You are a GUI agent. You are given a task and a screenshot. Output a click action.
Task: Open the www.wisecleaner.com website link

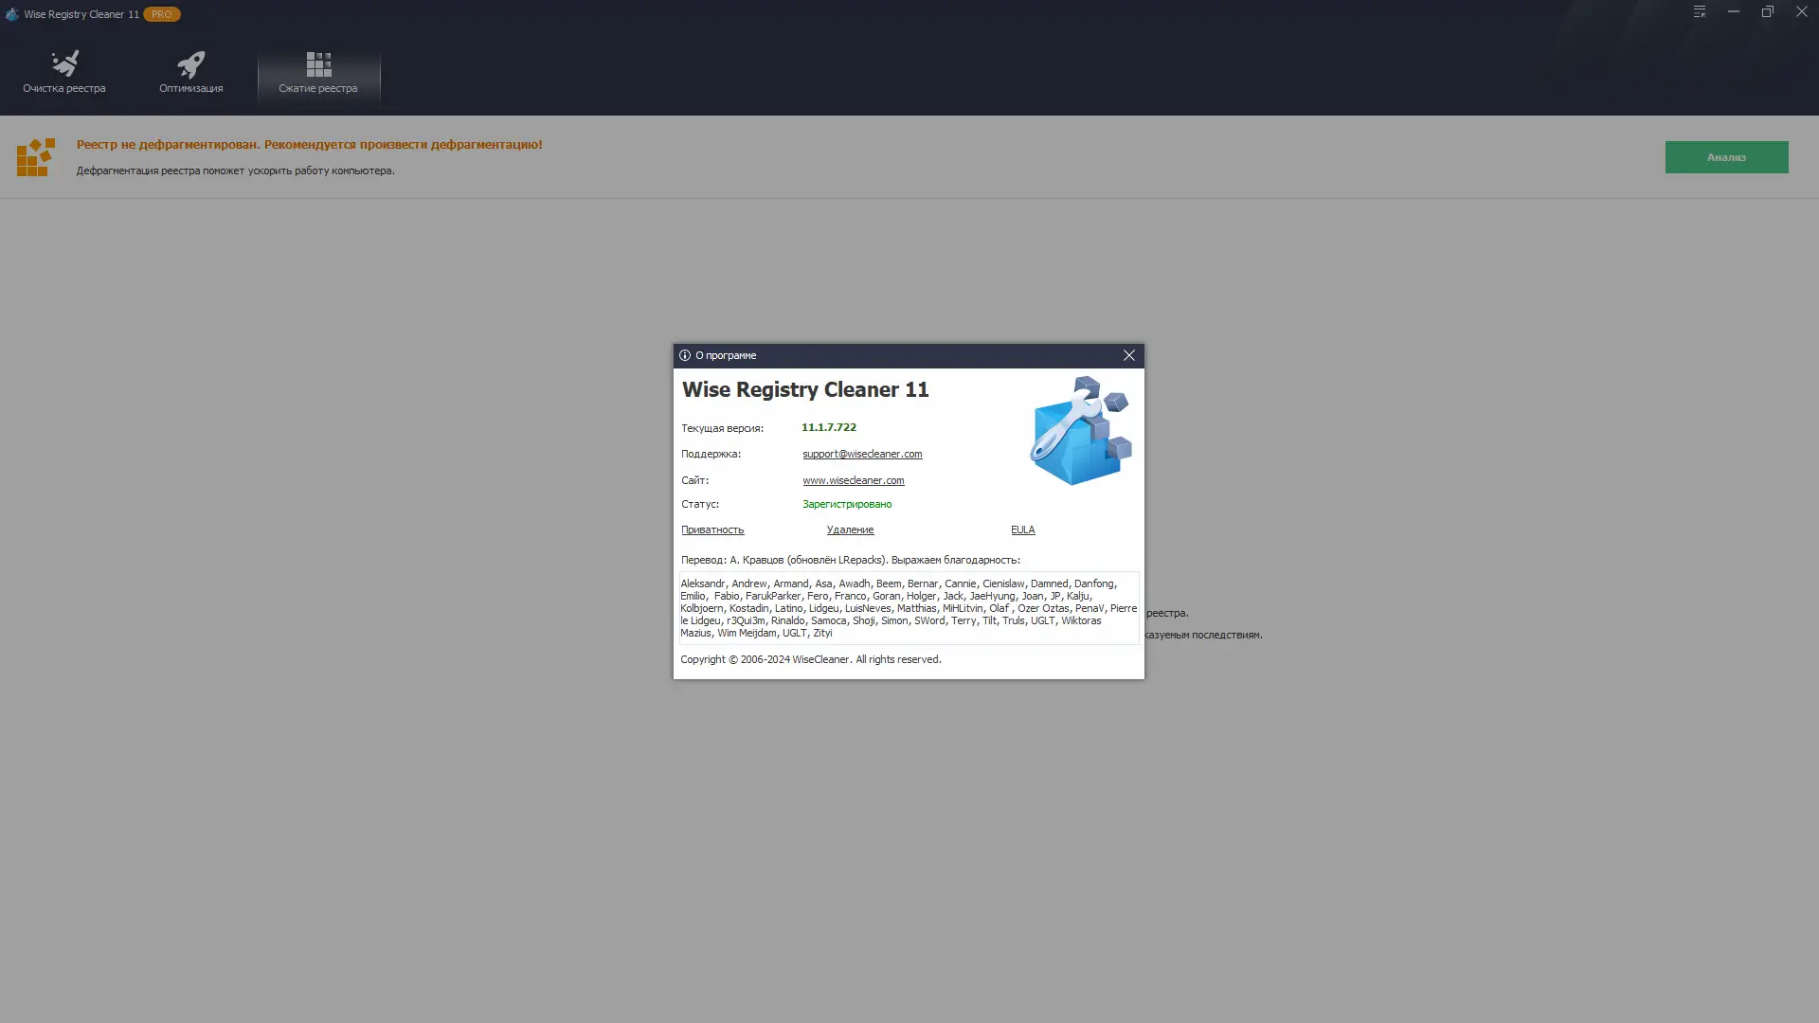(x=853, y=480)
